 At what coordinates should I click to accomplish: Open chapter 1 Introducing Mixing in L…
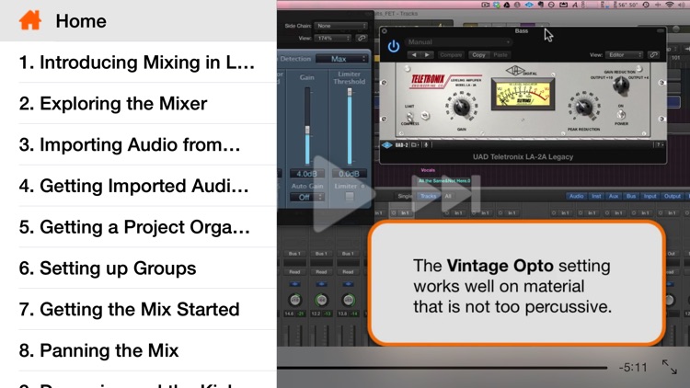(138, 62)
